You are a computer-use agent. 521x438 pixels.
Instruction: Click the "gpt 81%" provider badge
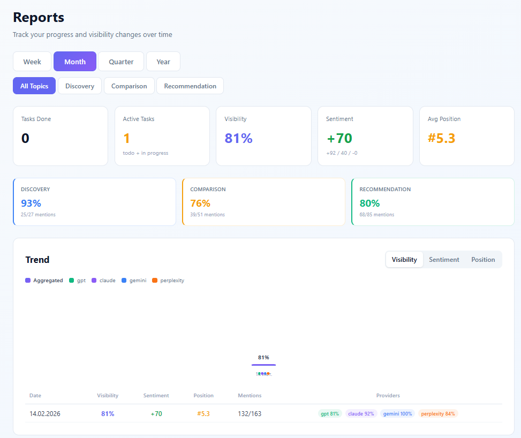pos(330,413)
